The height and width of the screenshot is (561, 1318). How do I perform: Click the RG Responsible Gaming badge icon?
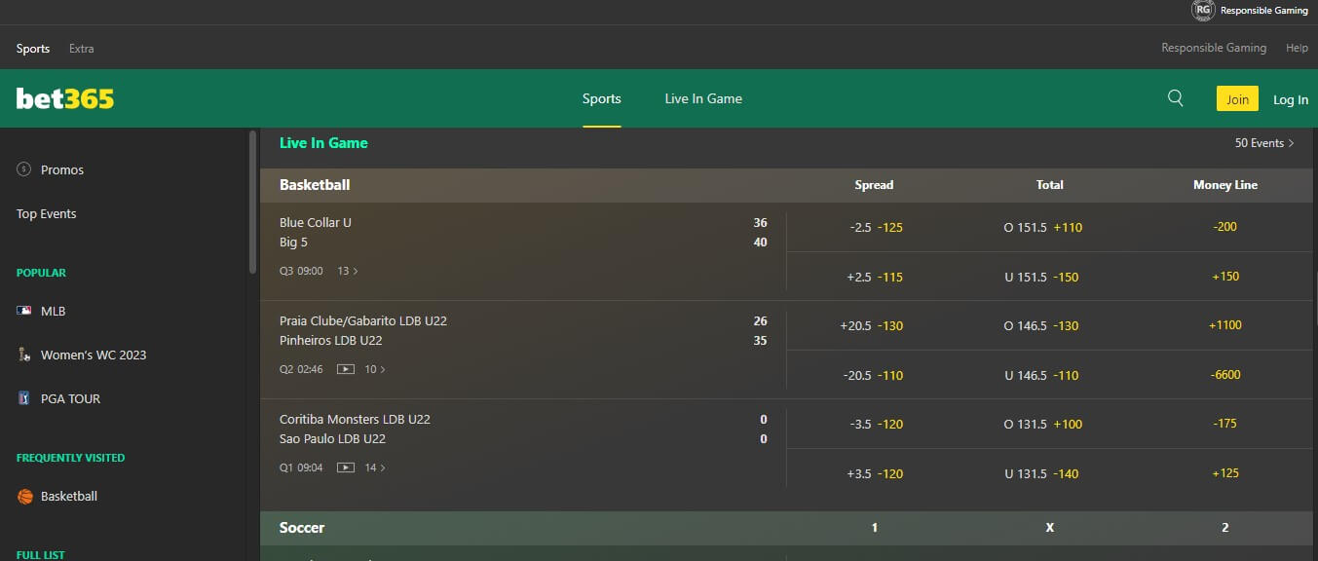tap(1203, 10)
